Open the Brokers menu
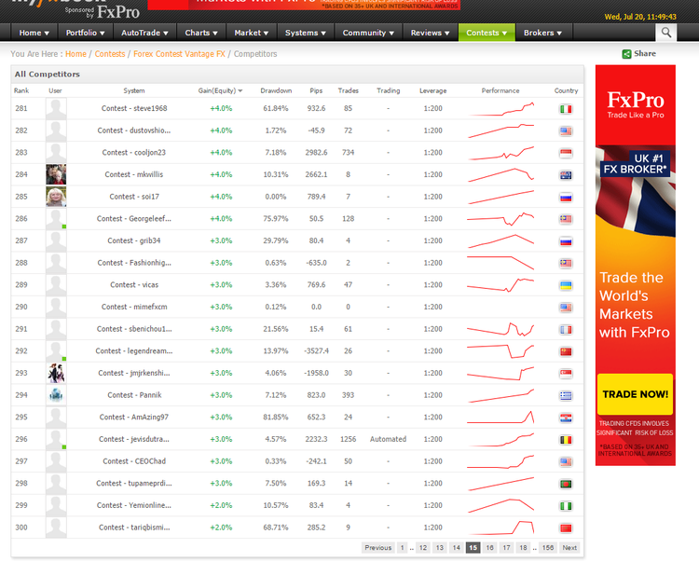Viewport: 699px width, 562px height. [543, 33]
